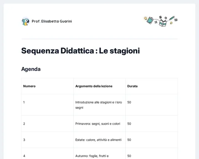Click the green pencil icon in header
Screen dimensions: 199x159
(x=172, y=18)
